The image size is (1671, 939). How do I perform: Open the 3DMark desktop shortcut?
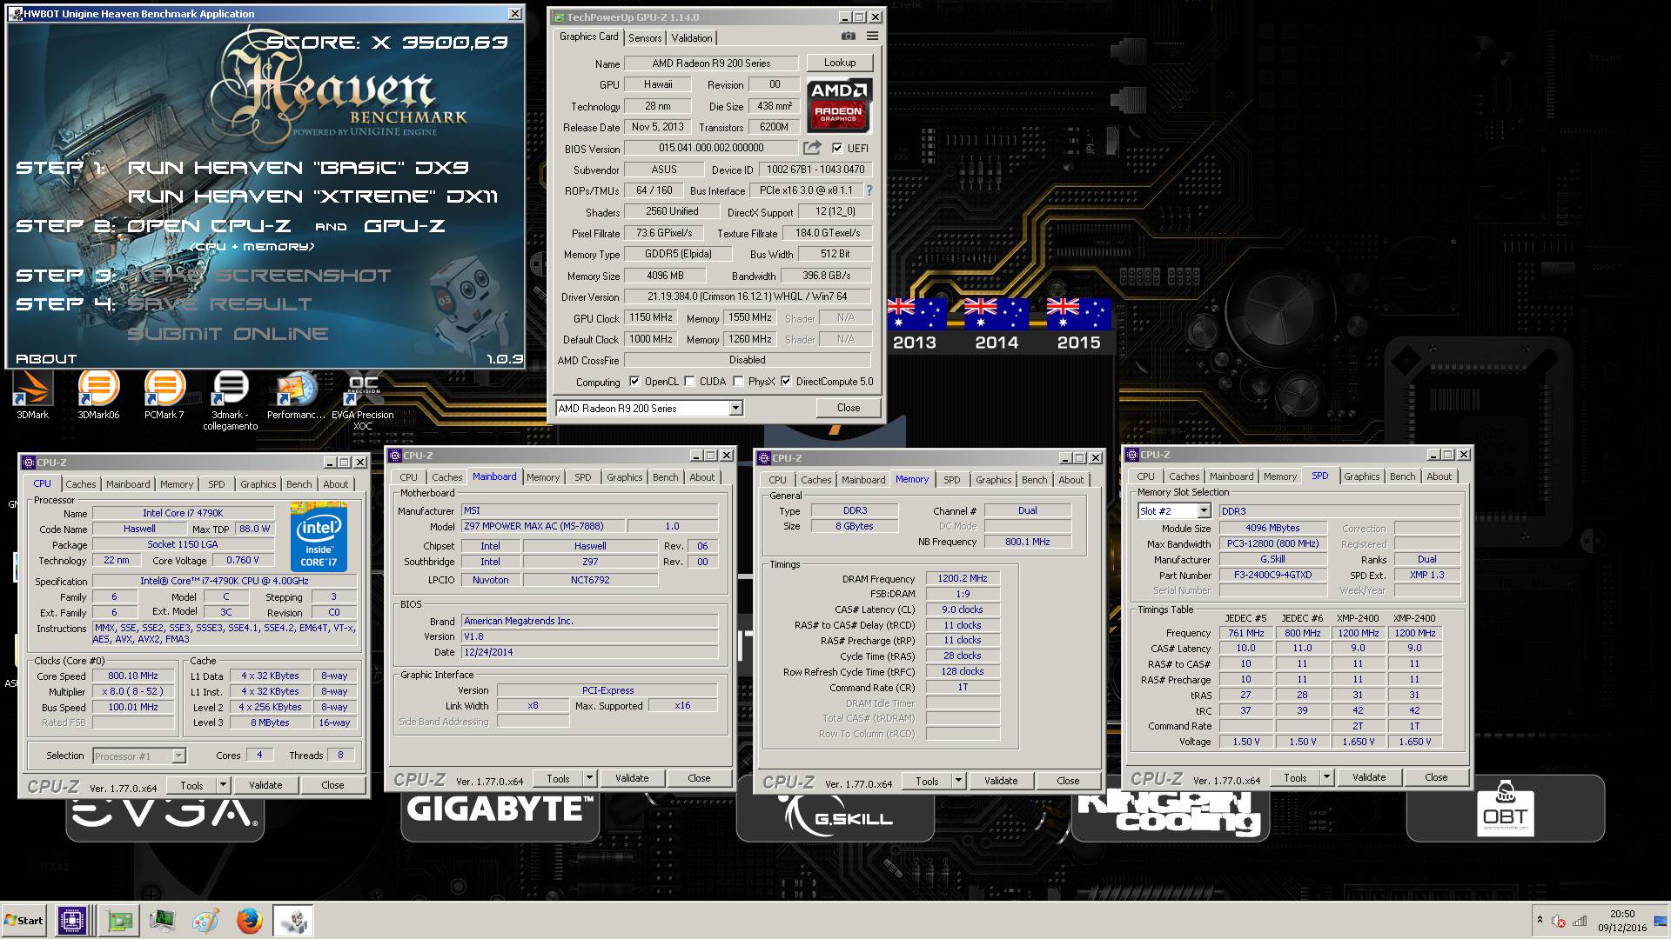(33, 396)
